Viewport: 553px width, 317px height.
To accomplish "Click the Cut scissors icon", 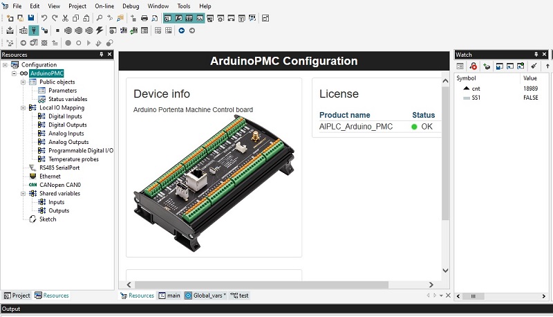I will 65,19.
